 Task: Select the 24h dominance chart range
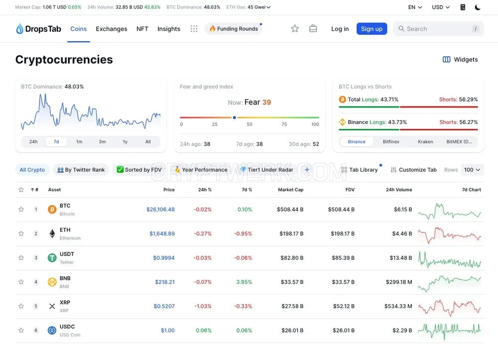coord(33,142)
